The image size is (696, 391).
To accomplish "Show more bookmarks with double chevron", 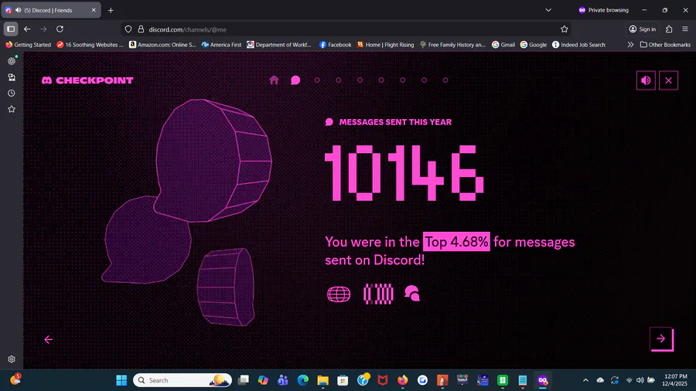I will tap(630, 45).
